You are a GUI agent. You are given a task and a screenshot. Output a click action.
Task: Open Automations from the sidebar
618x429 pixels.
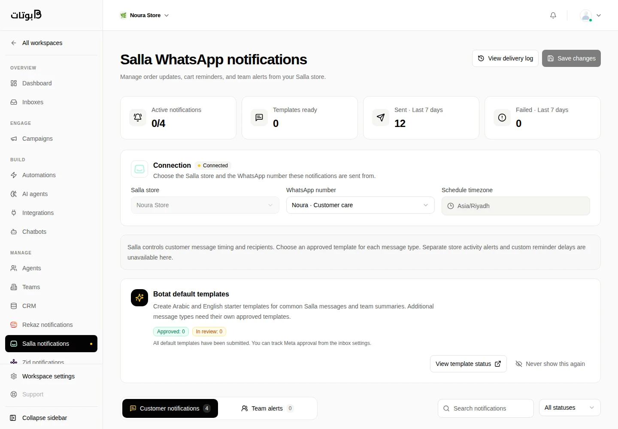pos(51,175)
